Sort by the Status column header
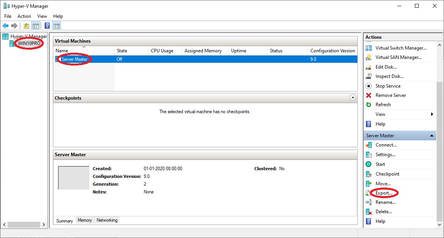 (x=287, y=51)
